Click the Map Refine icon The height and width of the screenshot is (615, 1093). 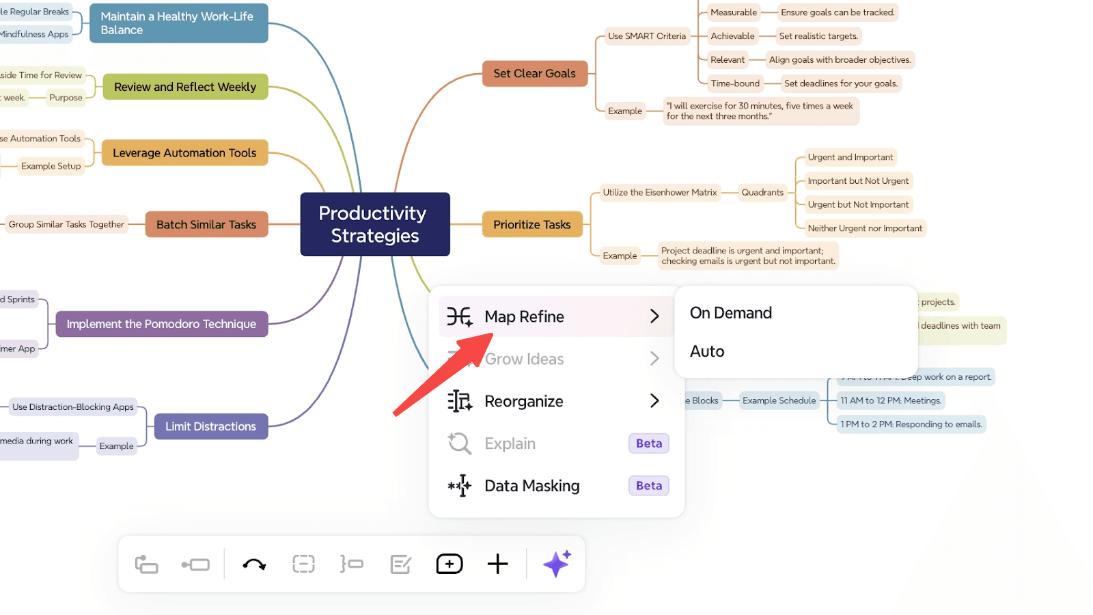(460, 316)
